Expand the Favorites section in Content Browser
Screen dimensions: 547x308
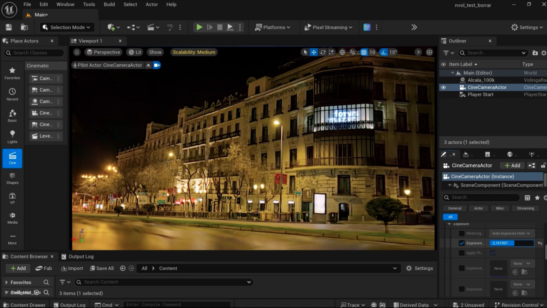pos(7,283)
